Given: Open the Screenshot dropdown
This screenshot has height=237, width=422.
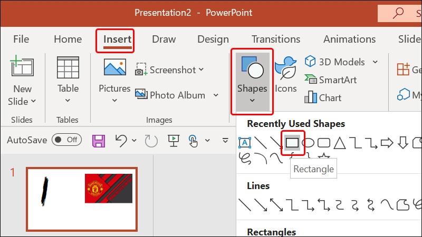Looking at the screenshot, I should (x=202, y=70).
